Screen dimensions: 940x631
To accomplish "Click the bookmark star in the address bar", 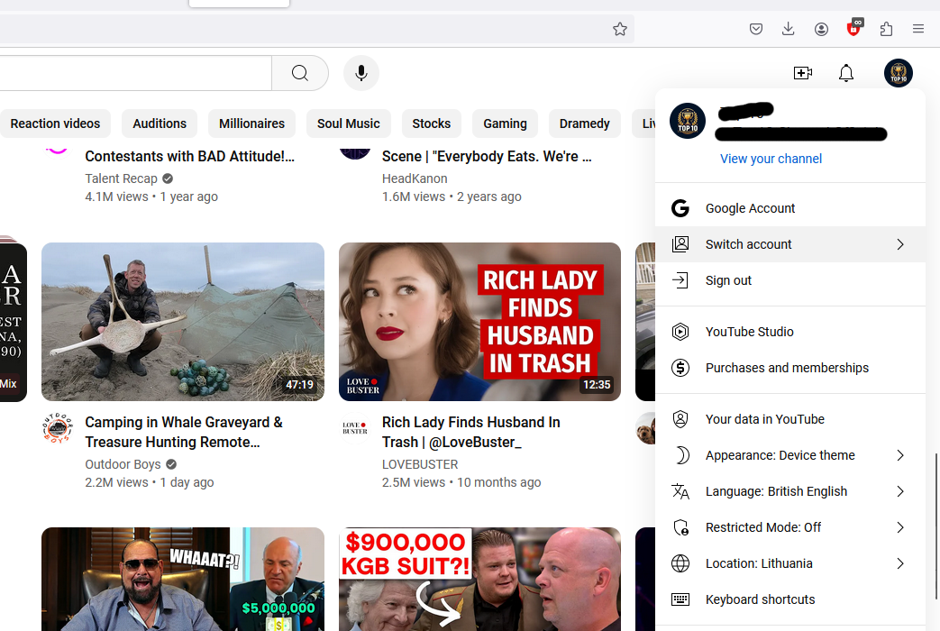I will (x=619, y=28).
